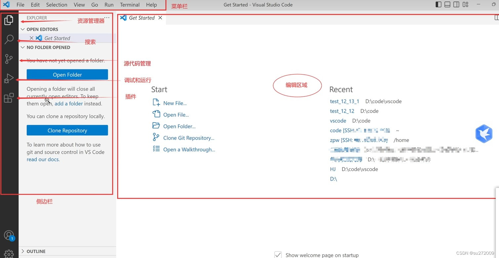
Task: Open the Search view in activity bar
Action: (x=9, y=40)
